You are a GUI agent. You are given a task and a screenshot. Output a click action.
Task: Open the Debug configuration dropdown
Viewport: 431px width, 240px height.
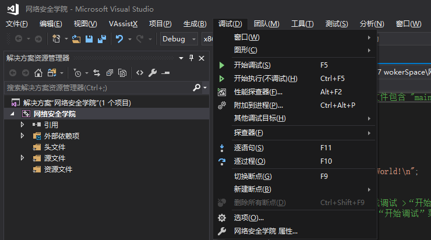179,39
